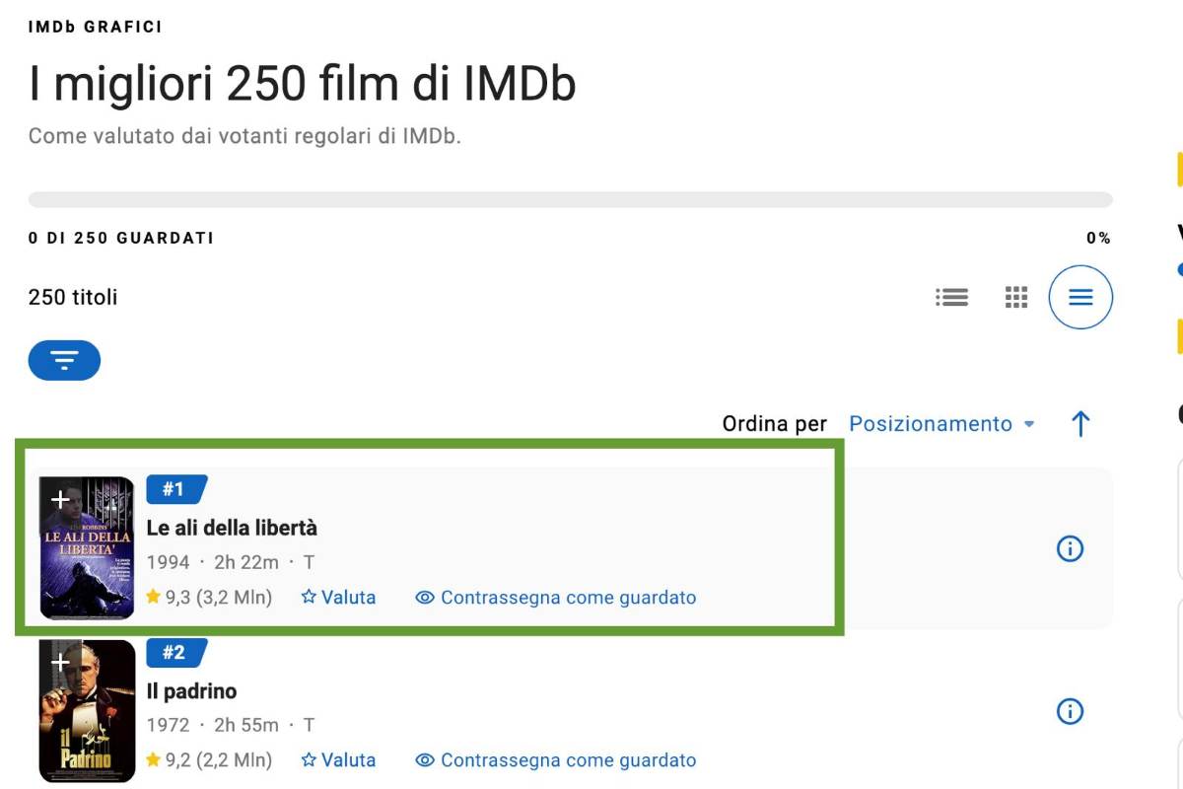Open the Le ali della libertà title link

(233, 528)
